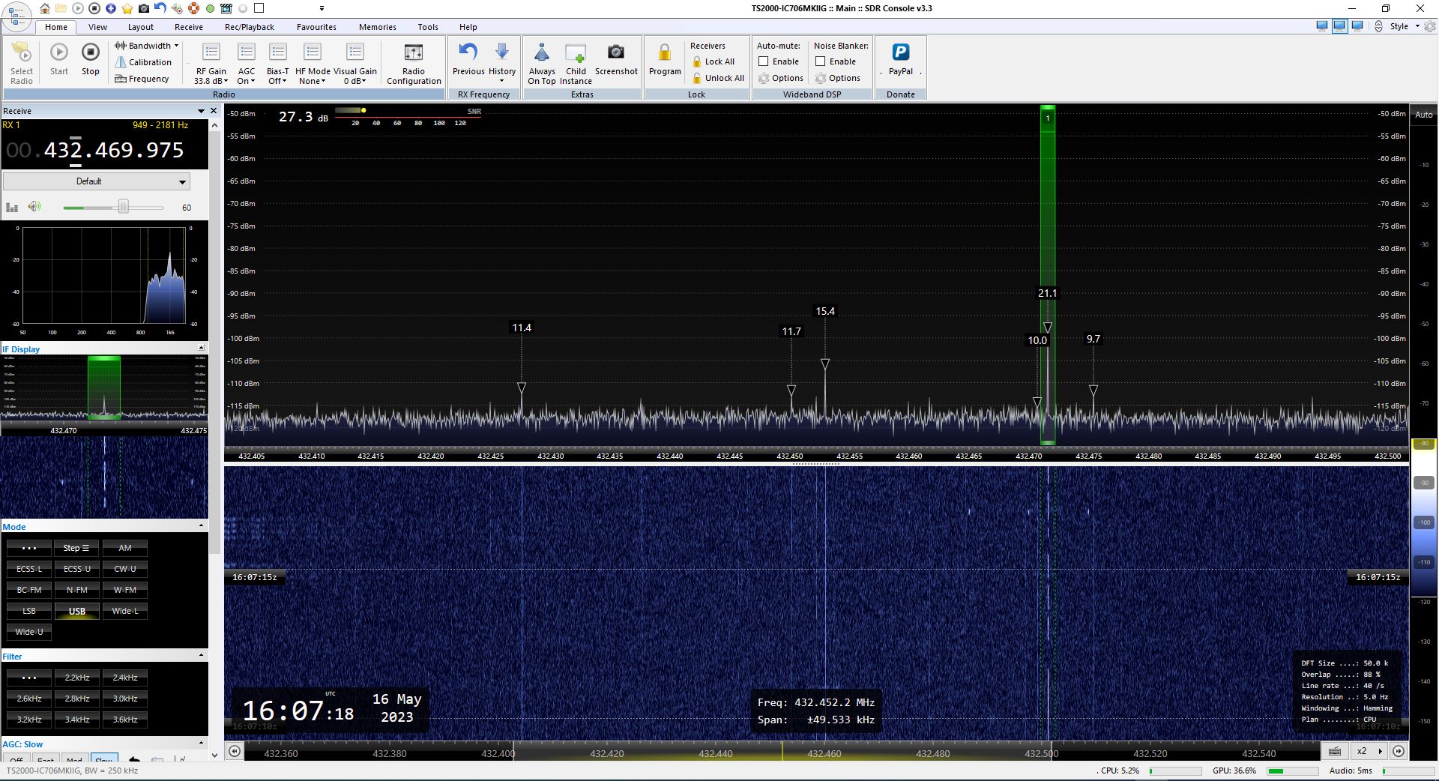Create a Child Instance
1439x781 pixels.
(576, 52)
